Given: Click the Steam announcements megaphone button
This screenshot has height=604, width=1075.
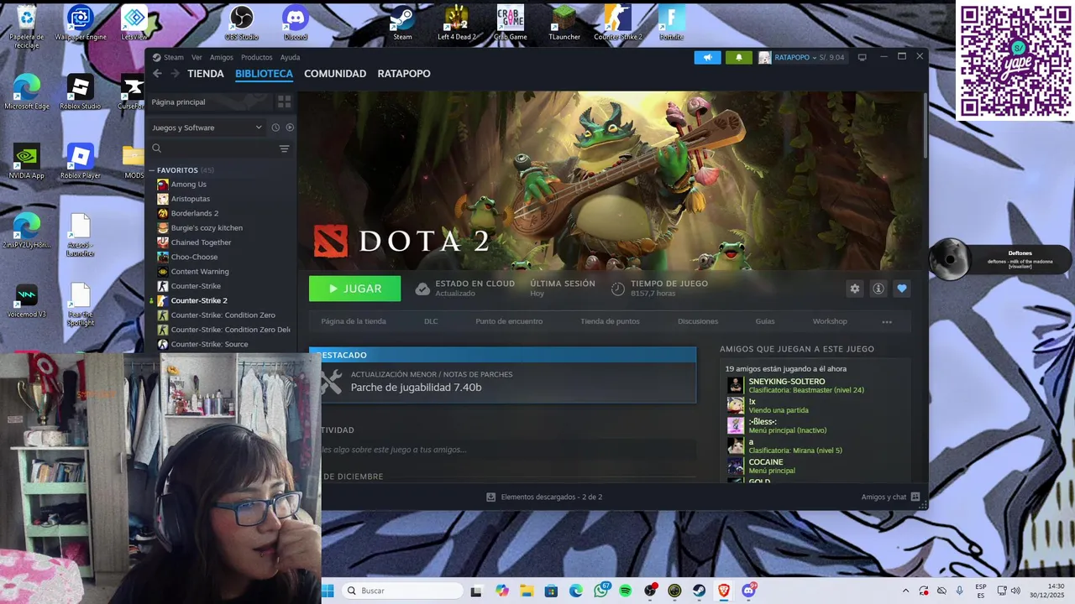Looking at the screenshot, I should 707,57.
